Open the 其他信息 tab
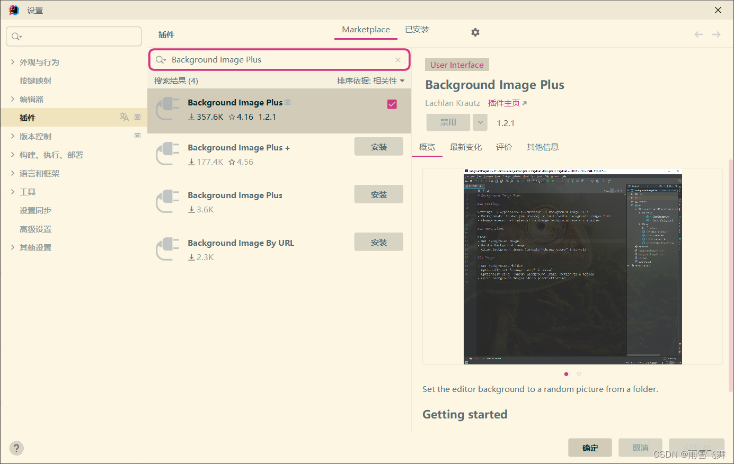Viewport: 734px width, 464px height. pos(543,147)
